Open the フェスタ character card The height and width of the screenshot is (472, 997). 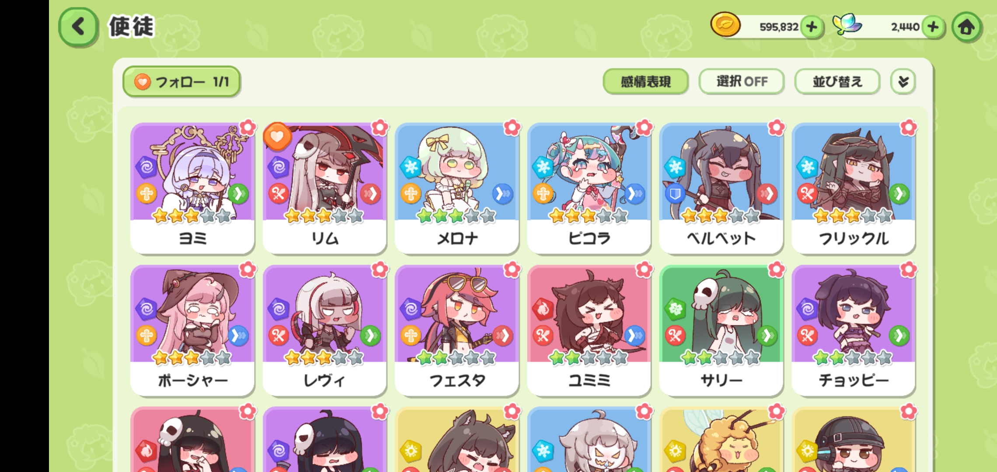(x=457, y=330)
